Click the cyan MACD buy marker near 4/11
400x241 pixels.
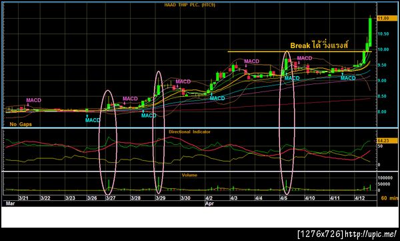click(x=348, y=78)
